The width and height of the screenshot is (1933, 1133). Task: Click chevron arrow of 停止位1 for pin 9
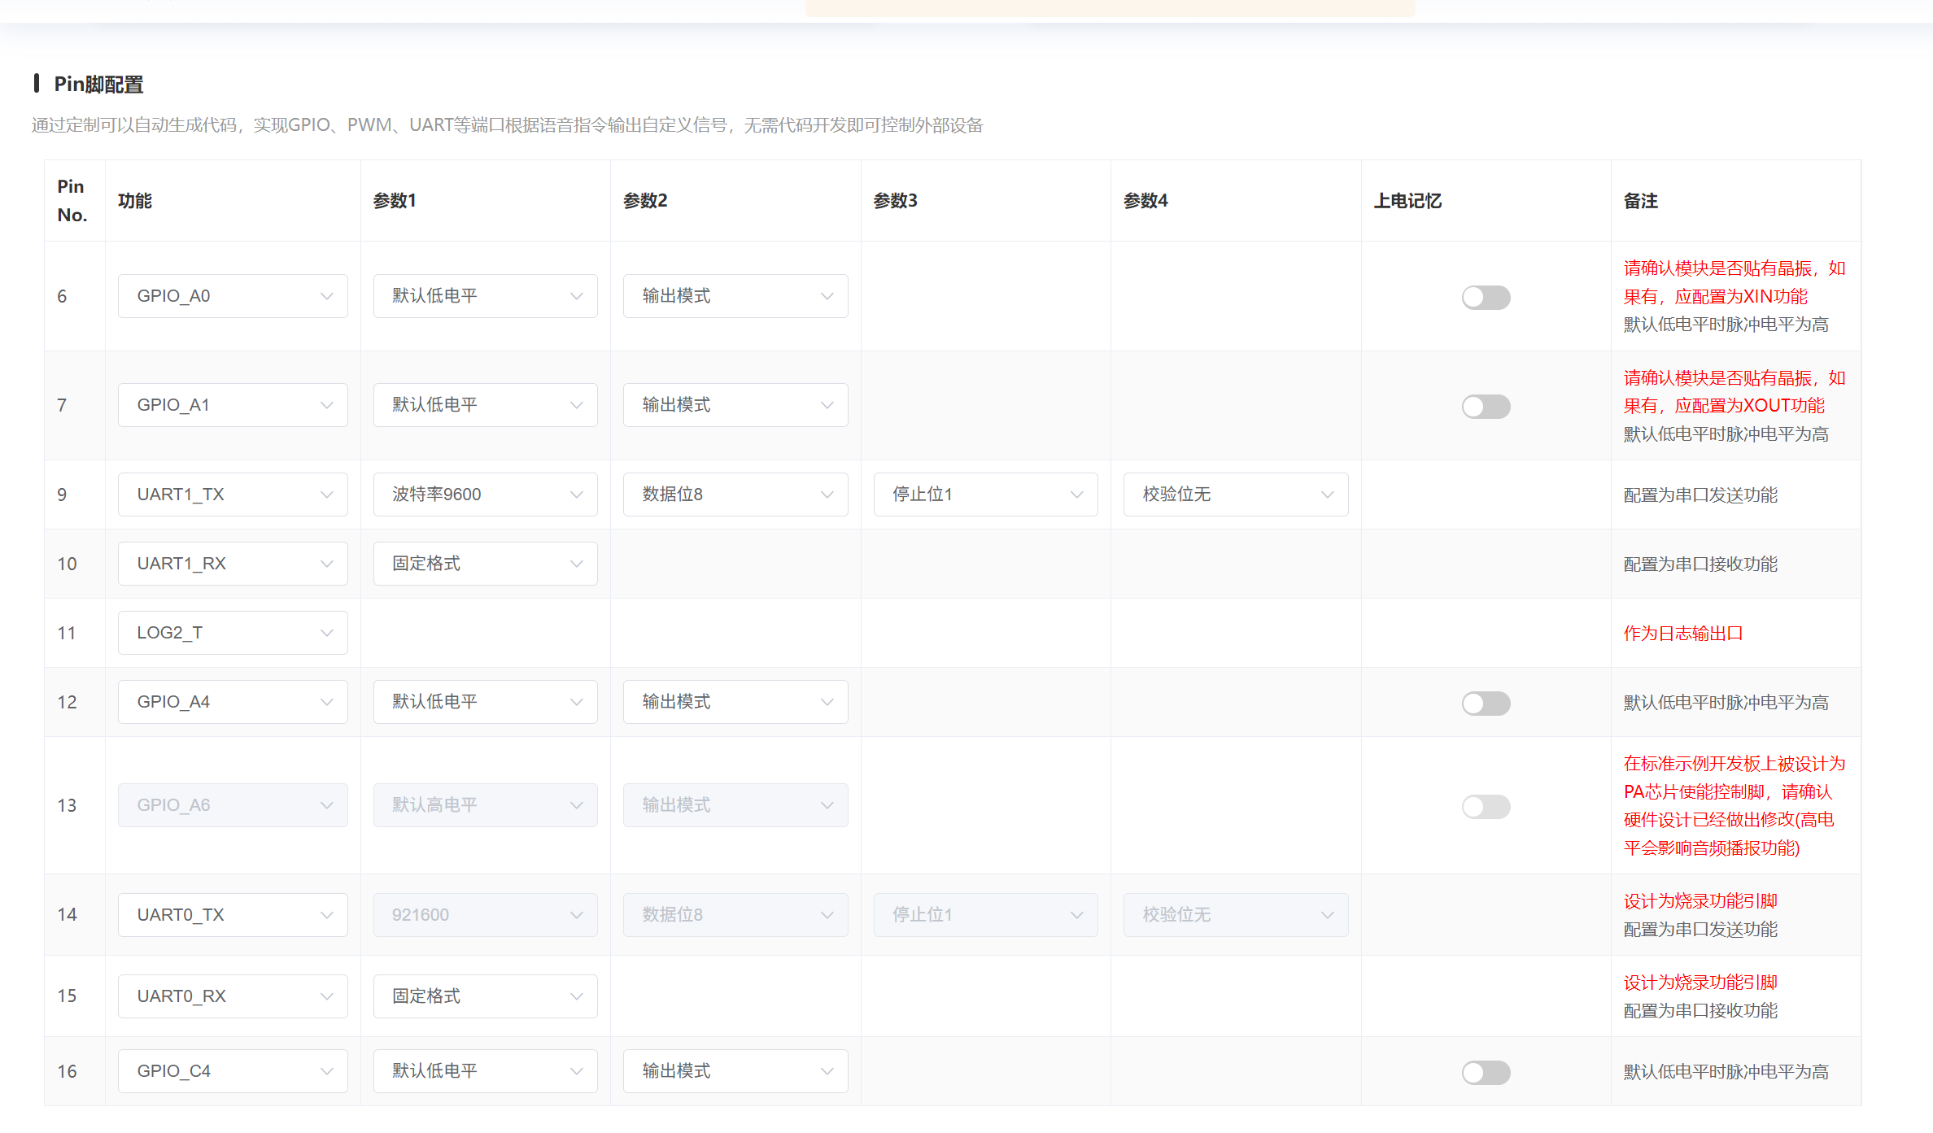click(x=1076, y=495)
